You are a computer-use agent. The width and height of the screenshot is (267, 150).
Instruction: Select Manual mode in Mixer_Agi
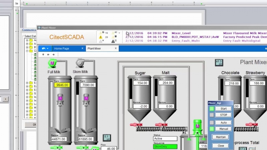click(x=223, y=129)
